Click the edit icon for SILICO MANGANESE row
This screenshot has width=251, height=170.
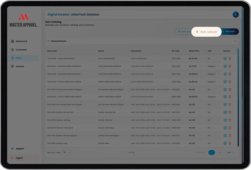point(225,58)
